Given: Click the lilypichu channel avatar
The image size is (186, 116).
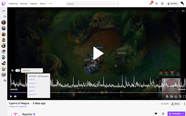Looking at the screenshot, I should pos(15,114).
